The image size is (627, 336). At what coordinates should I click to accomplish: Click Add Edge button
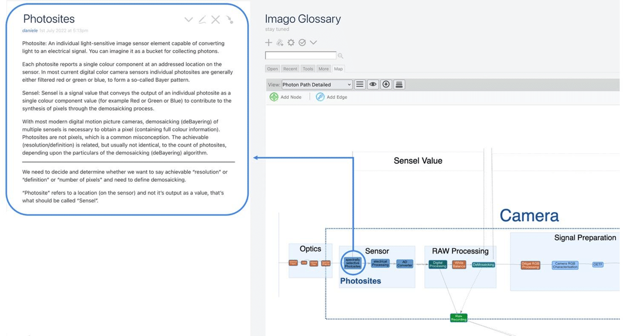(332, 97)
